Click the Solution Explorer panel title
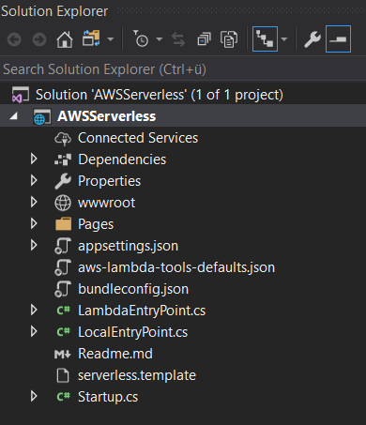This screenshot has height=425, width=366. (54, 11)
